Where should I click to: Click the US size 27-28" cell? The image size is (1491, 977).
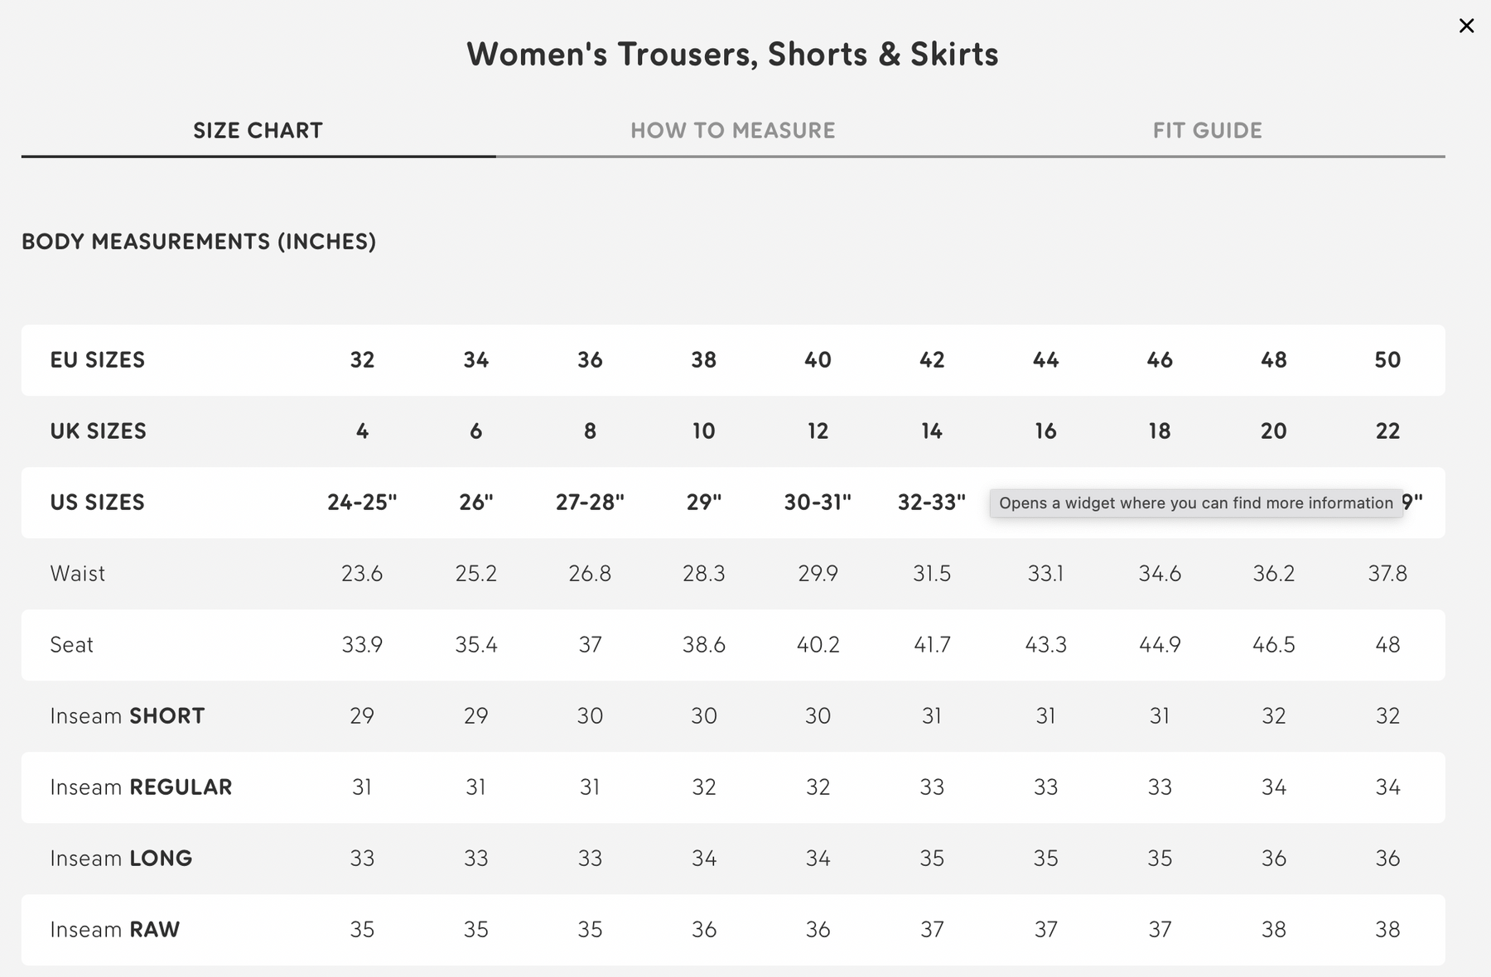coord(590,503)
